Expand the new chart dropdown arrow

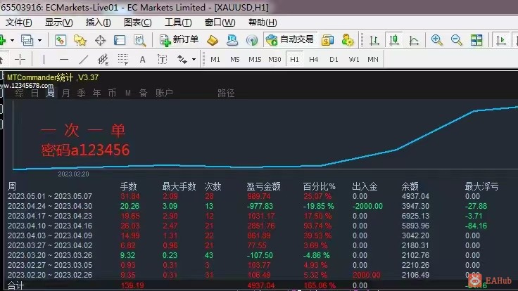coord(12,41)
